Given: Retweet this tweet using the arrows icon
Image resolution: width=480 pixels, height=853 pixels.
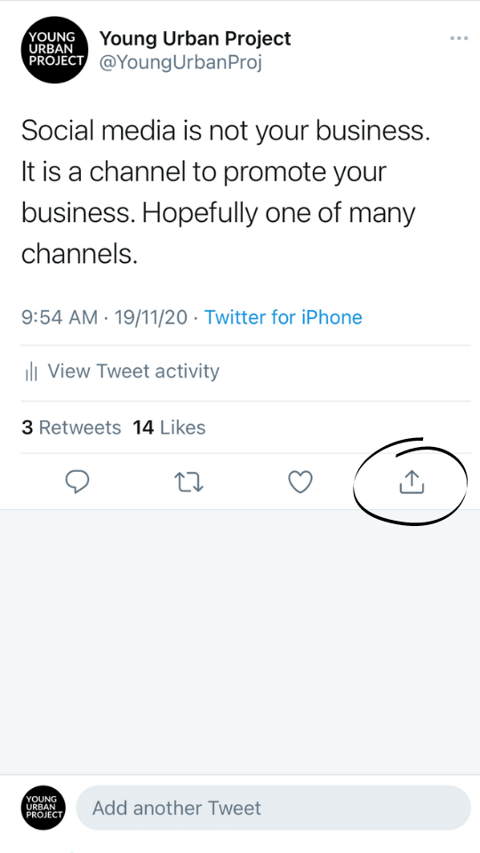Looking at the screenshot, I should click(188, 482).
